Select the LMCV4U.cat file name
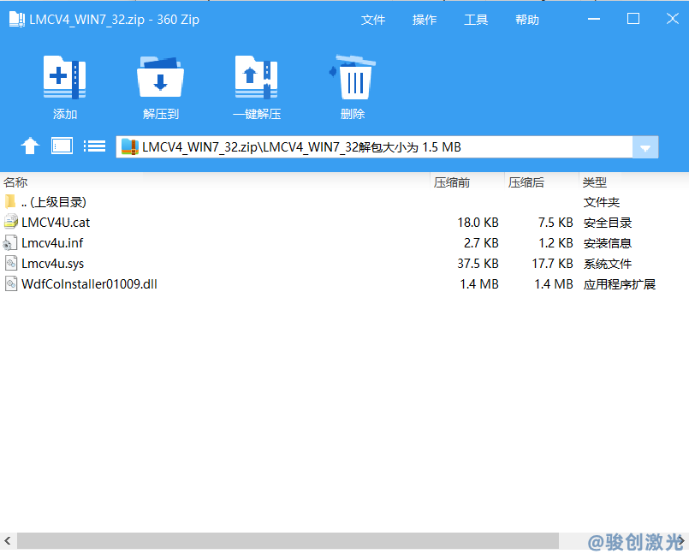This screenshot has width=689, height=554. [56, 223]
